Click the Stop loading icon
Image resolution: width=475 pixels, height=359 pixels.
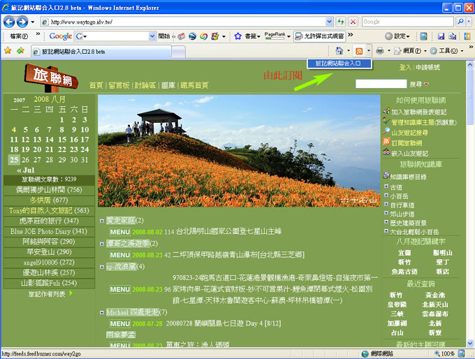click(353, 22)
